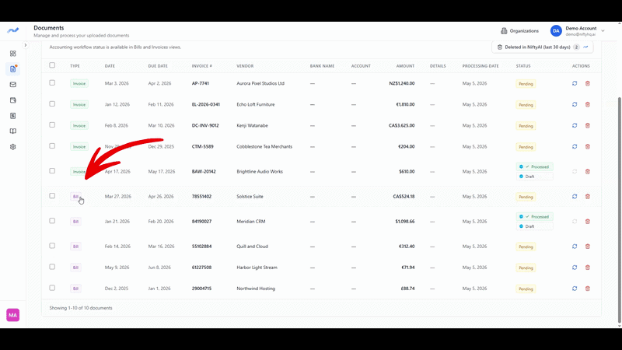Click the Bill tag on Solstice Suite row

pyautogui.click(x=75, y=197)
